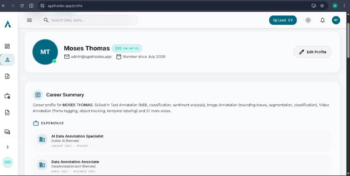Click the Agatha Labs logo in sidebar

pos(7,24)
